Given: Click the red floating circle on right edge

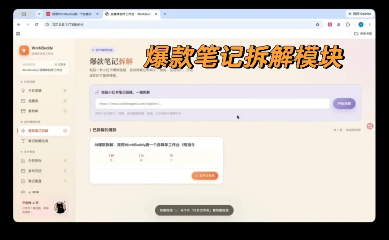Looking at the screenshot, I should [370, 126].
